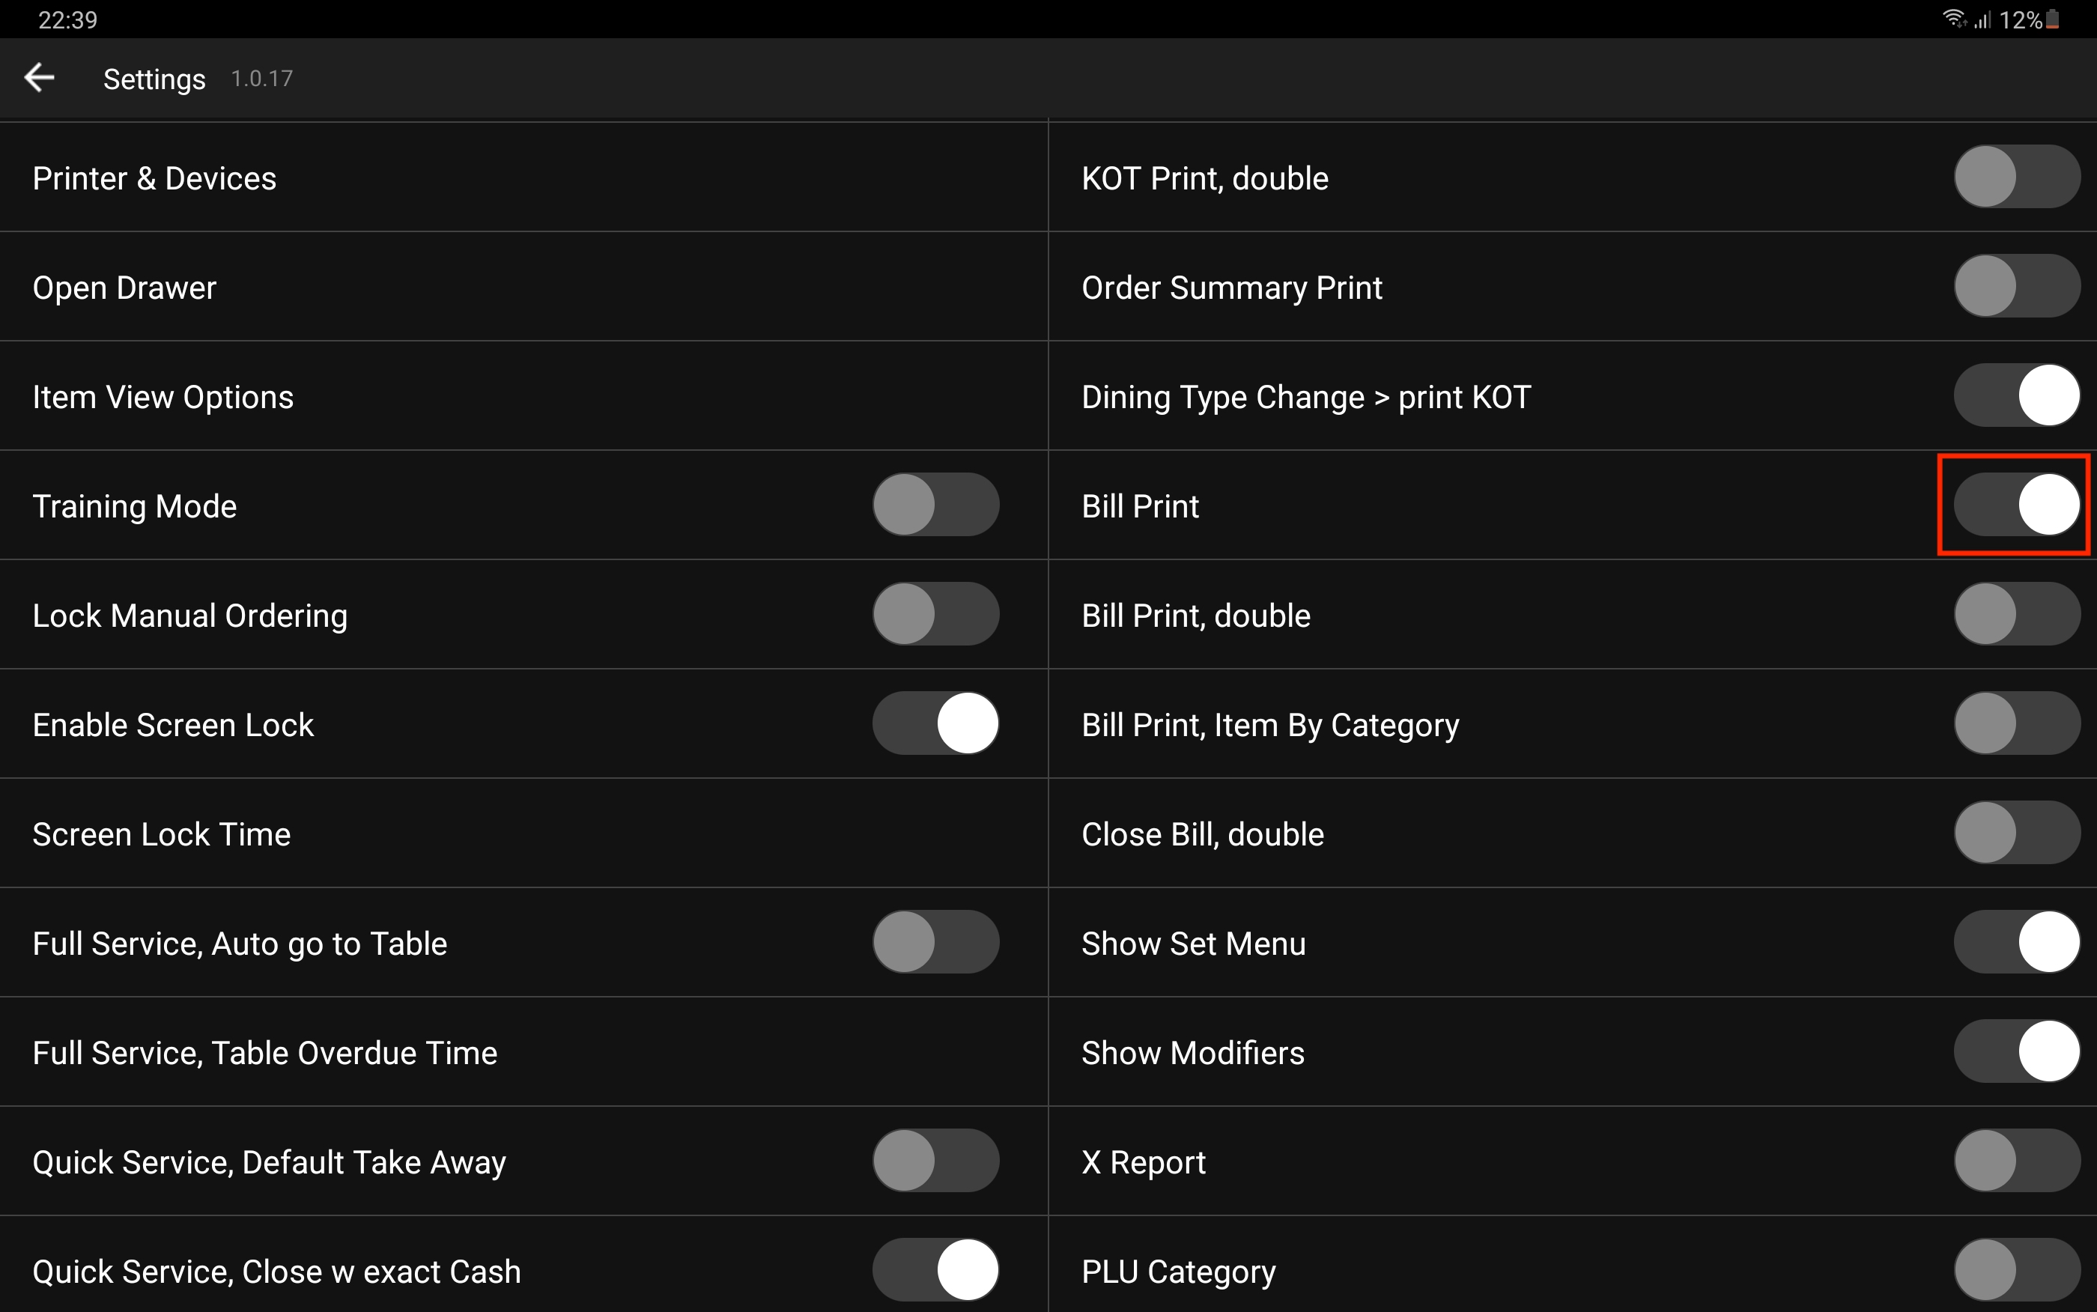Toggle Lock Manual Ordering on

[935, 614]
